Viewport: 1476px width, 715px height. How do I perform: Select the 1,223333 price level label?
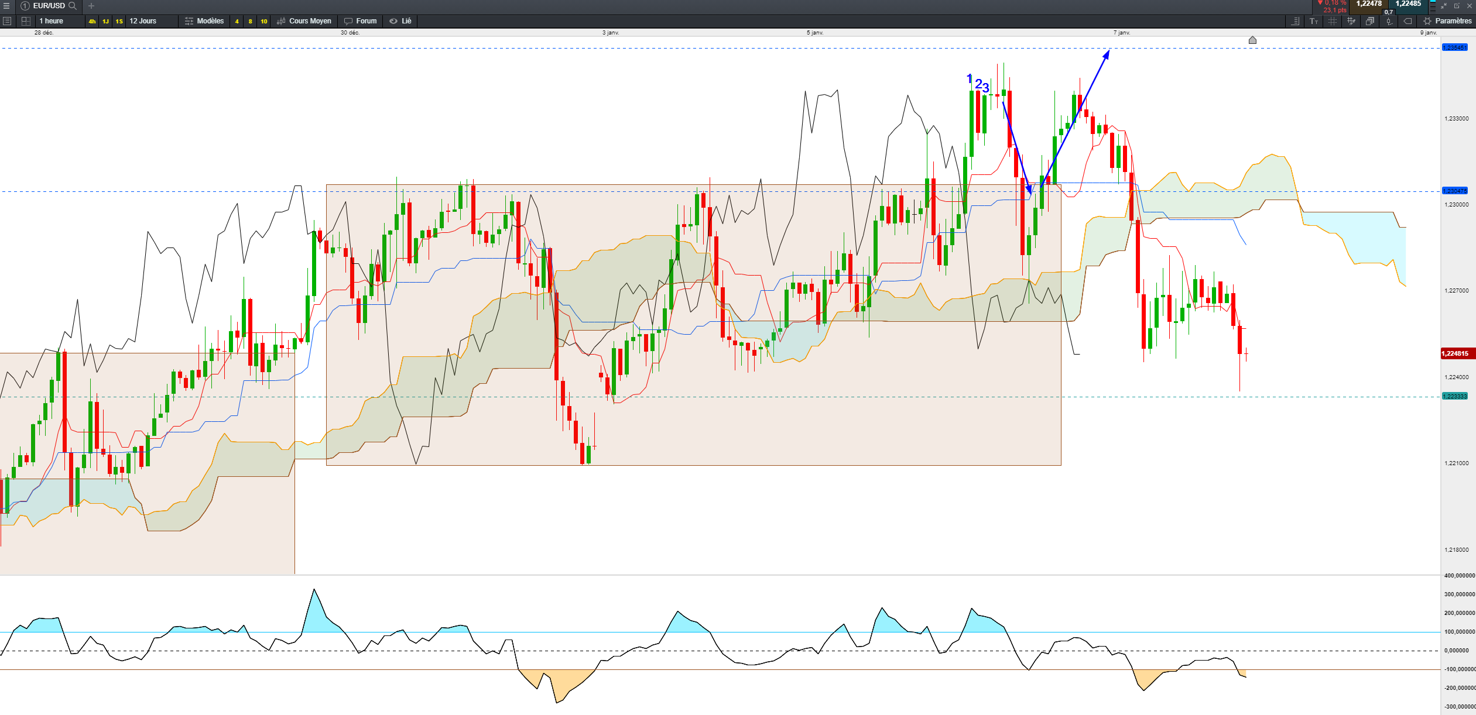[x=1455, y=396]
